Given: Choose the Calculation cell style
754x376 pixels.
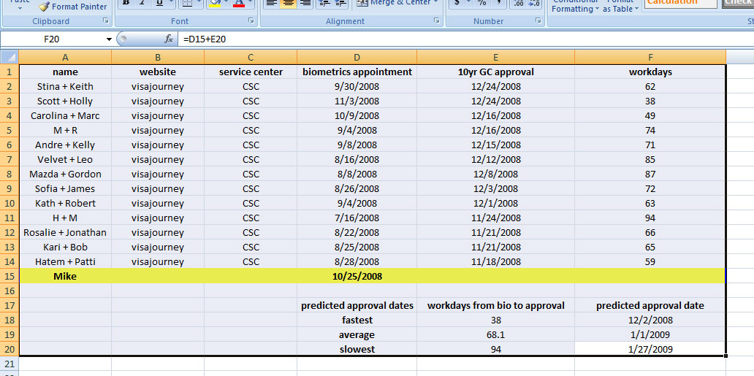Looking at the screenshot, I should (x=680, y=3).
